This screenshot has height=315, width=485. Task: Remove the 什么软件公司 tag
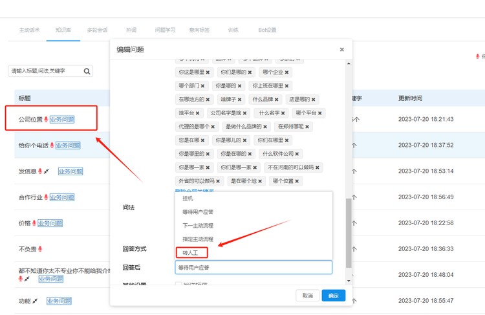[x=297, y=154]
